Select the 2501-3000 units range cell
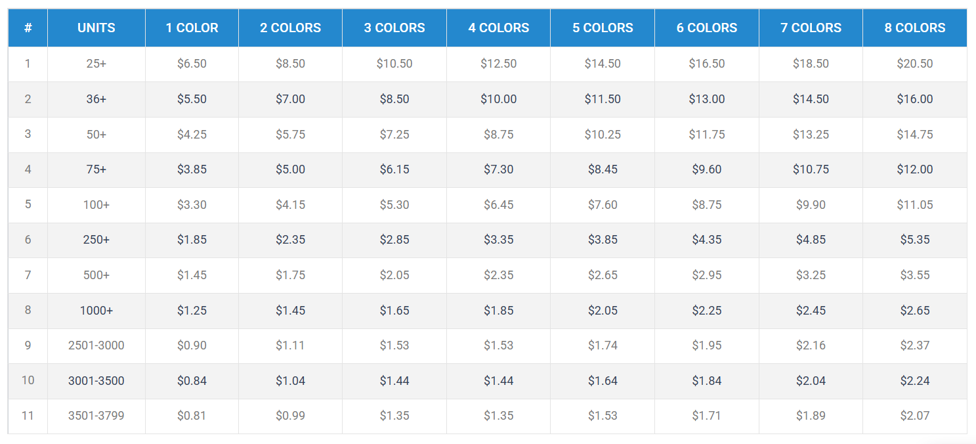976x444 pixels. click(96, 345)
